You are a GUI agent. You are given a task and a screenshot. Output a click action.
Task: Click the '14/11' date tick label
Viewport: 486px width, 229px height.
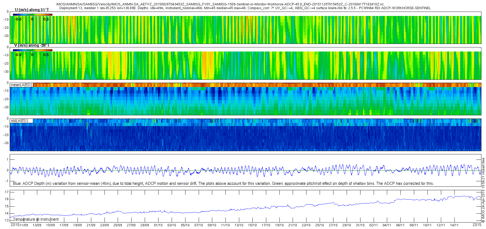click(x=454, y=225)
